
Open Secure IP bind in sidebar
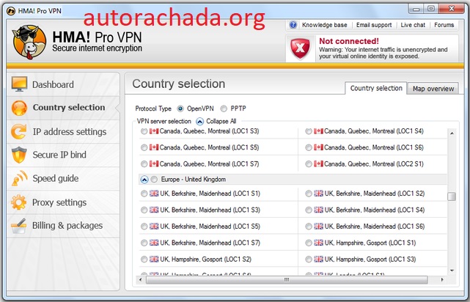coord(63,155)
